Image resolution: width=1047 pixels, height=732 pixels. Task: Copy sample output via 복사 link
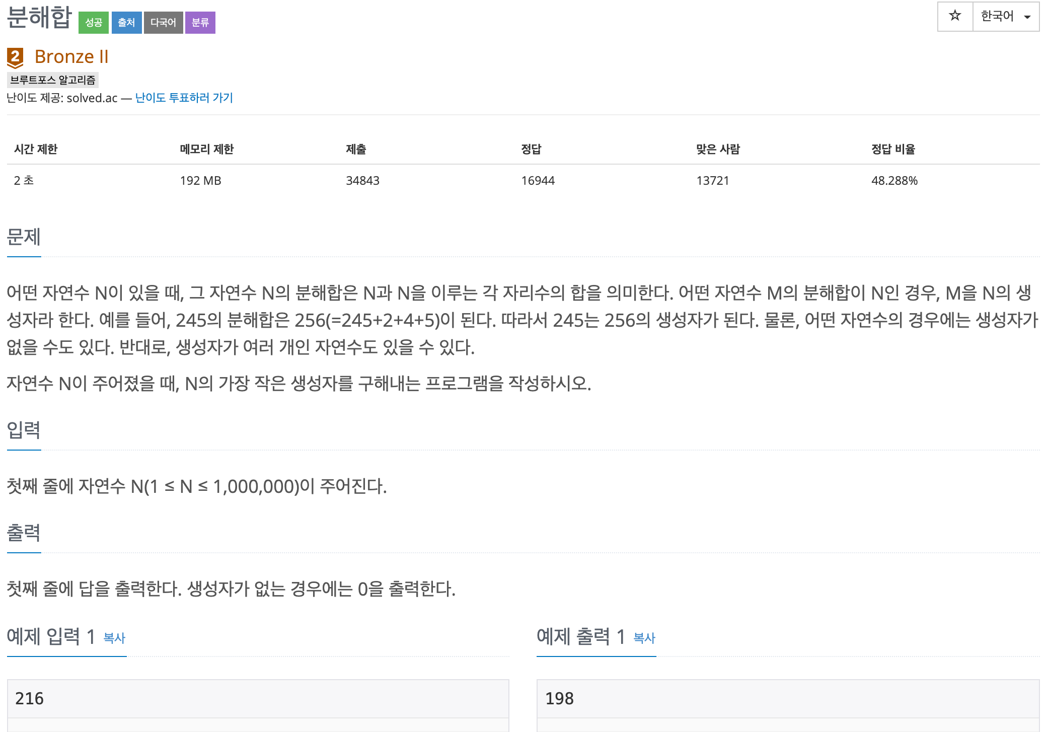click(644, 638)
